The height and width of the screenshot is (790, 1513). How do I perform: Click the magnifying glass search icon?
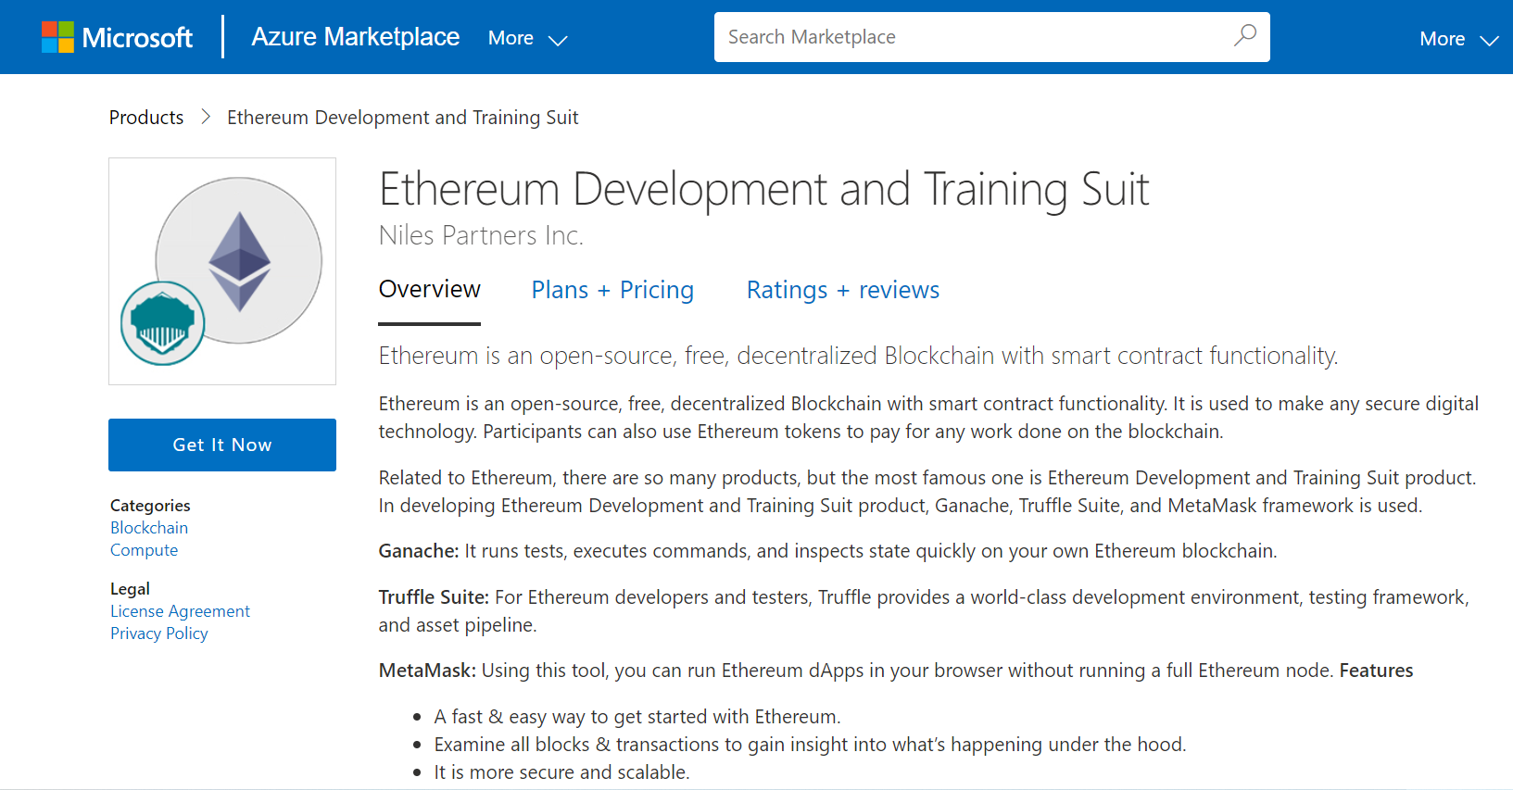pyautogui.click(x=1245, y=36)
